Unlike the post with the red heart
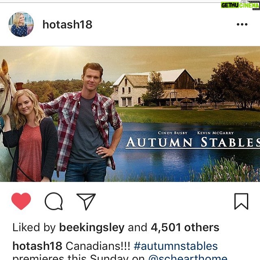Viewport: 260px width, 260px height. (21, 201)
